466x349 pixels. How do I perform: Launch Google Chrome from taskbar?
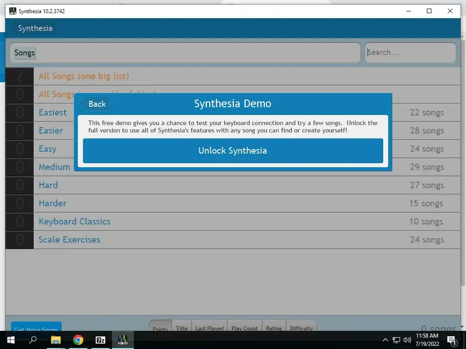click(x=78, y=340)
